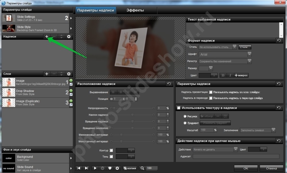Play the slide preview
This screenshot has width=287, height=173.
pyautogui.click(x=95, y=168)
